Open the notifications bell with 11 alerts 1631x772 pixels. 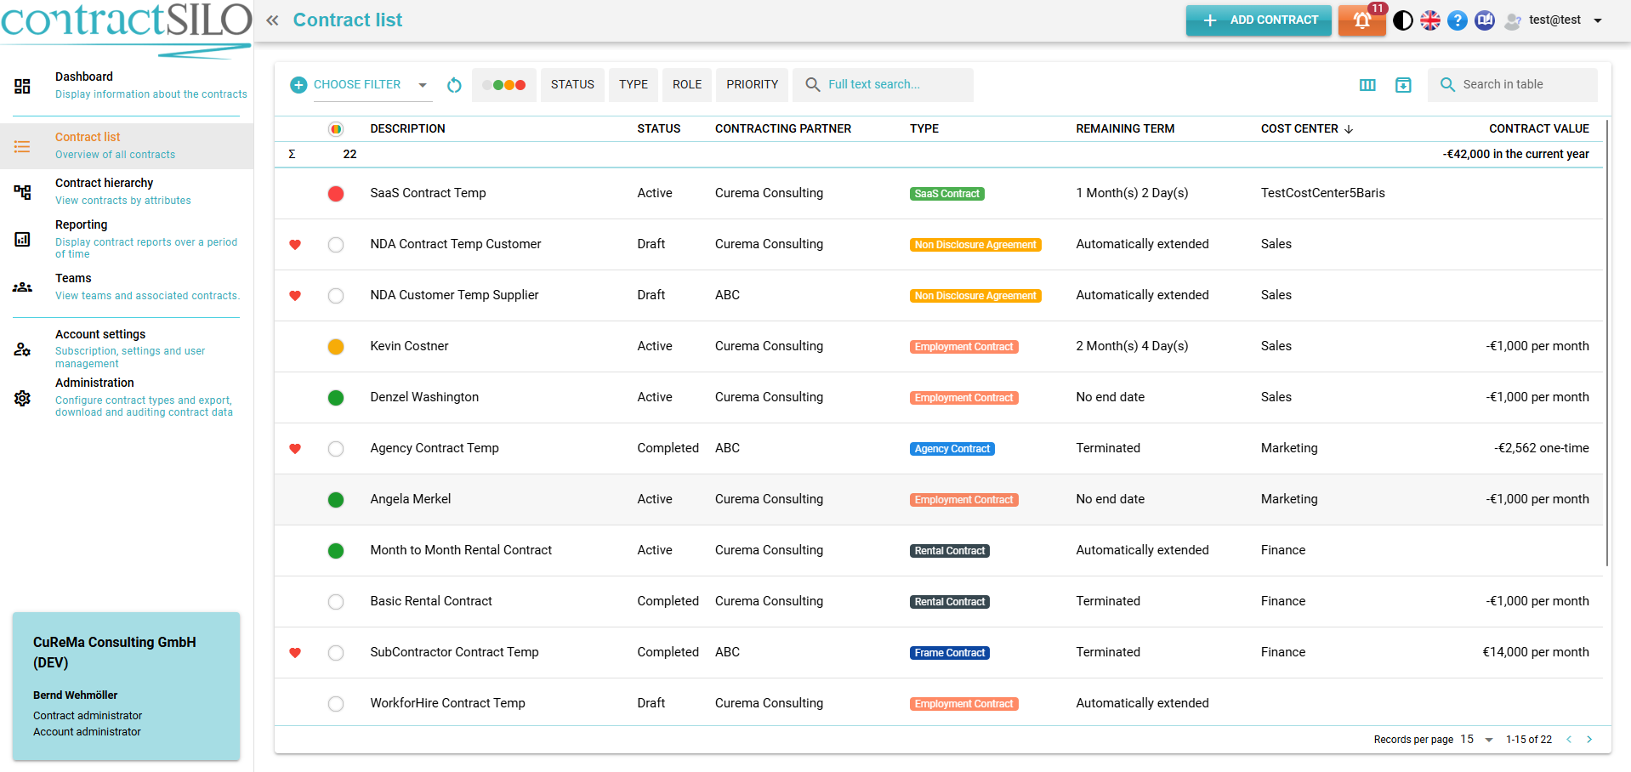[x=1361, y=20]
